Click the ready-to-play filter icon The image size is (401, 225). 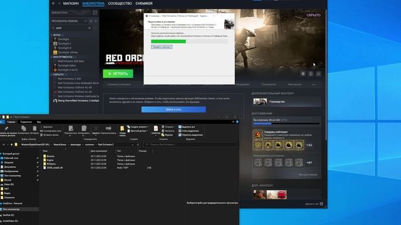point(96,21)
